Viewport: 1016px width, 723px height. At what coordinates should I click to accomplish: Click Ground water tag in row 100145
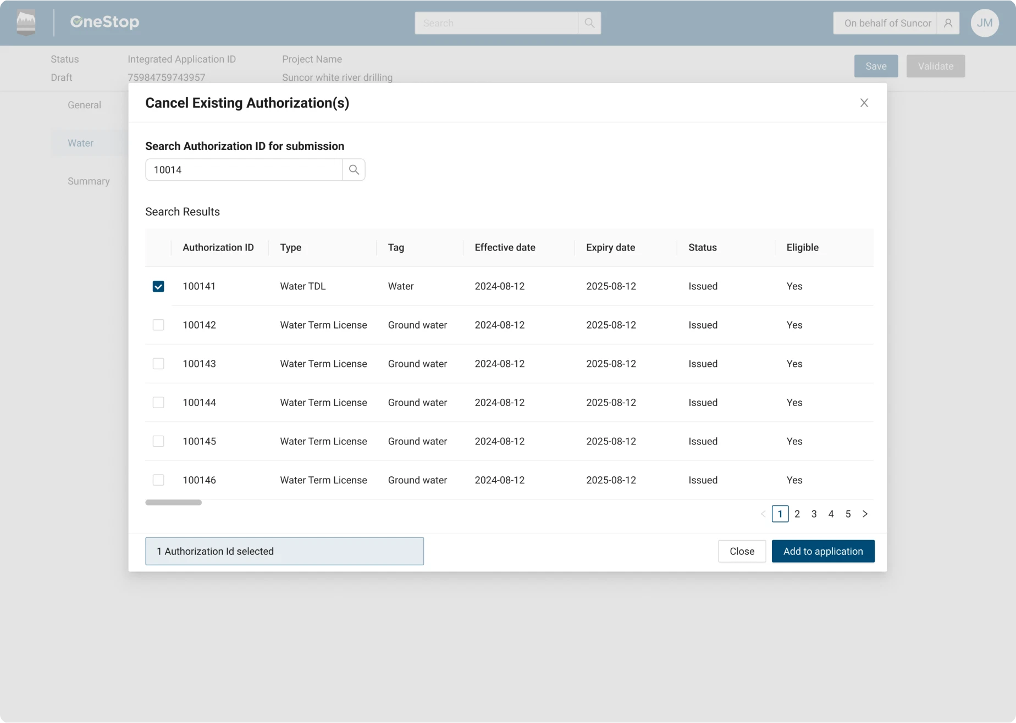(x=417, y=441)
